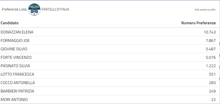Viewport: 220px width, 104px height.
Task: Click the MORI ANTONIO candidate name
Action: pyautogui.click(x=14, y=100)
